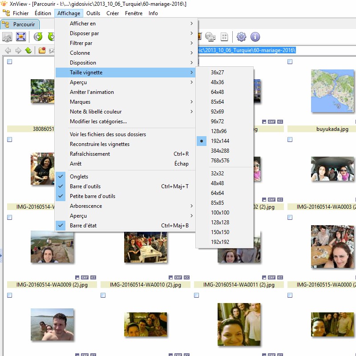Open the Outils menu

tap(93, 13)
